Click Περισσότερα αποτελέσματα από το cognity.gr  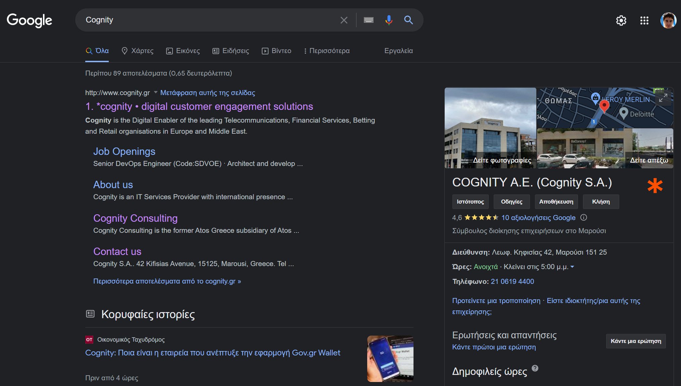coord(167,281)
